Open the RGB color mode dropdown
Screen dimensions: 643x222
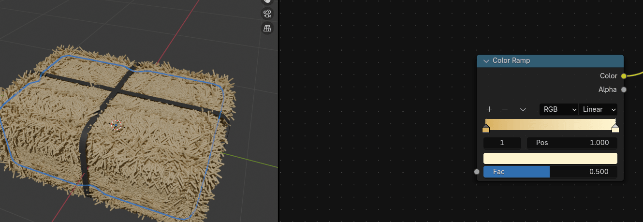pos(558,109)
